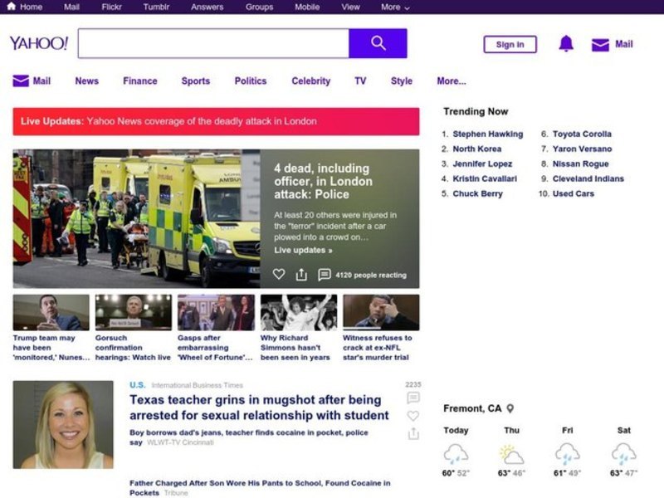Share the Texas teacher article

point(413,433)
